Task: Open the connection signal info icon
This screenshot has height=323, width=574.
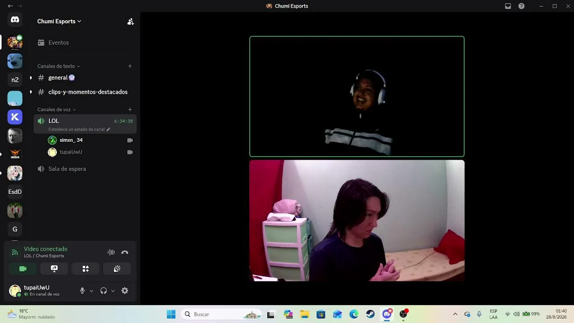Action: point(15,252)
